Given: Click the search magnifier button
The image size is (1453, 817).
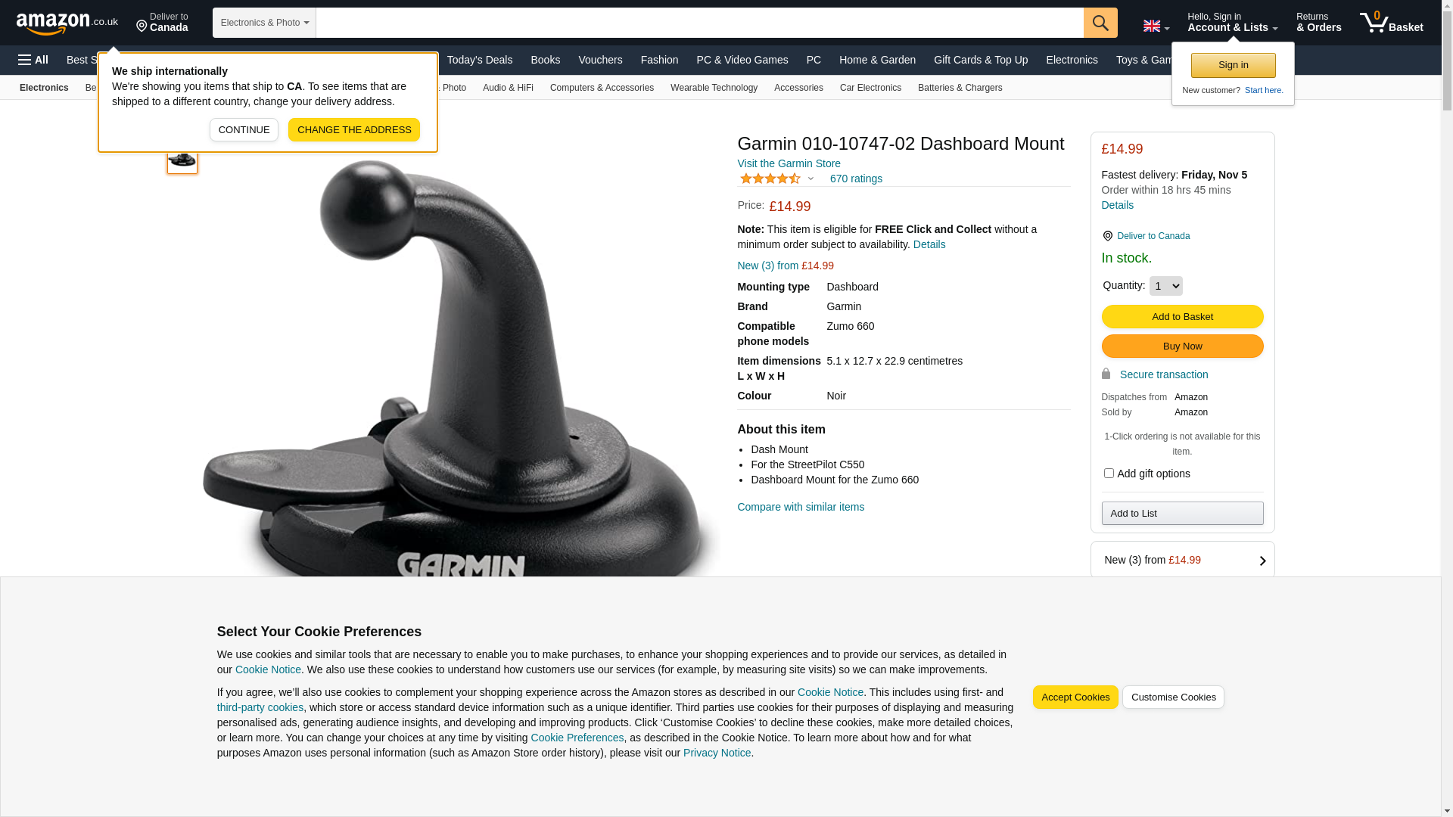Looking at the screenshot, I should pos(1100,23).
